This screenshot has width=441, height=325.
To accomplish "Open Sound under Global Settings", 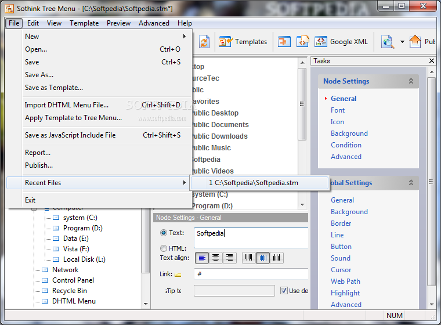I will pyautogui.click(x=340, y=258).
